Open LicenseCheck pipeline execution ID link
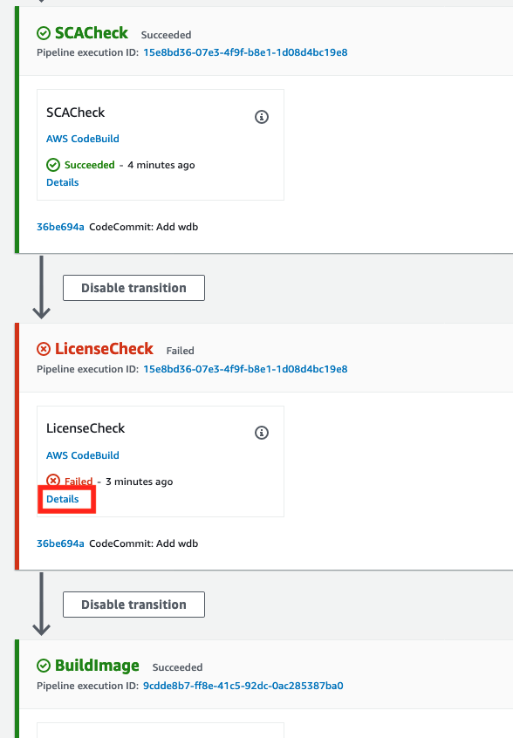 click(245, 369)
